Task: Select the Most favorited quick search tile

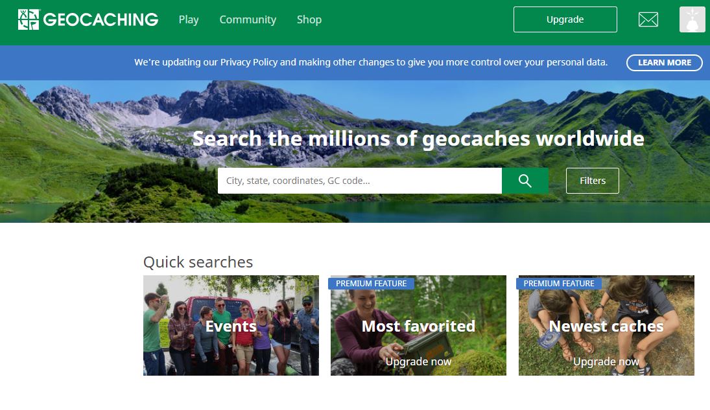Action: pos(418,326)
